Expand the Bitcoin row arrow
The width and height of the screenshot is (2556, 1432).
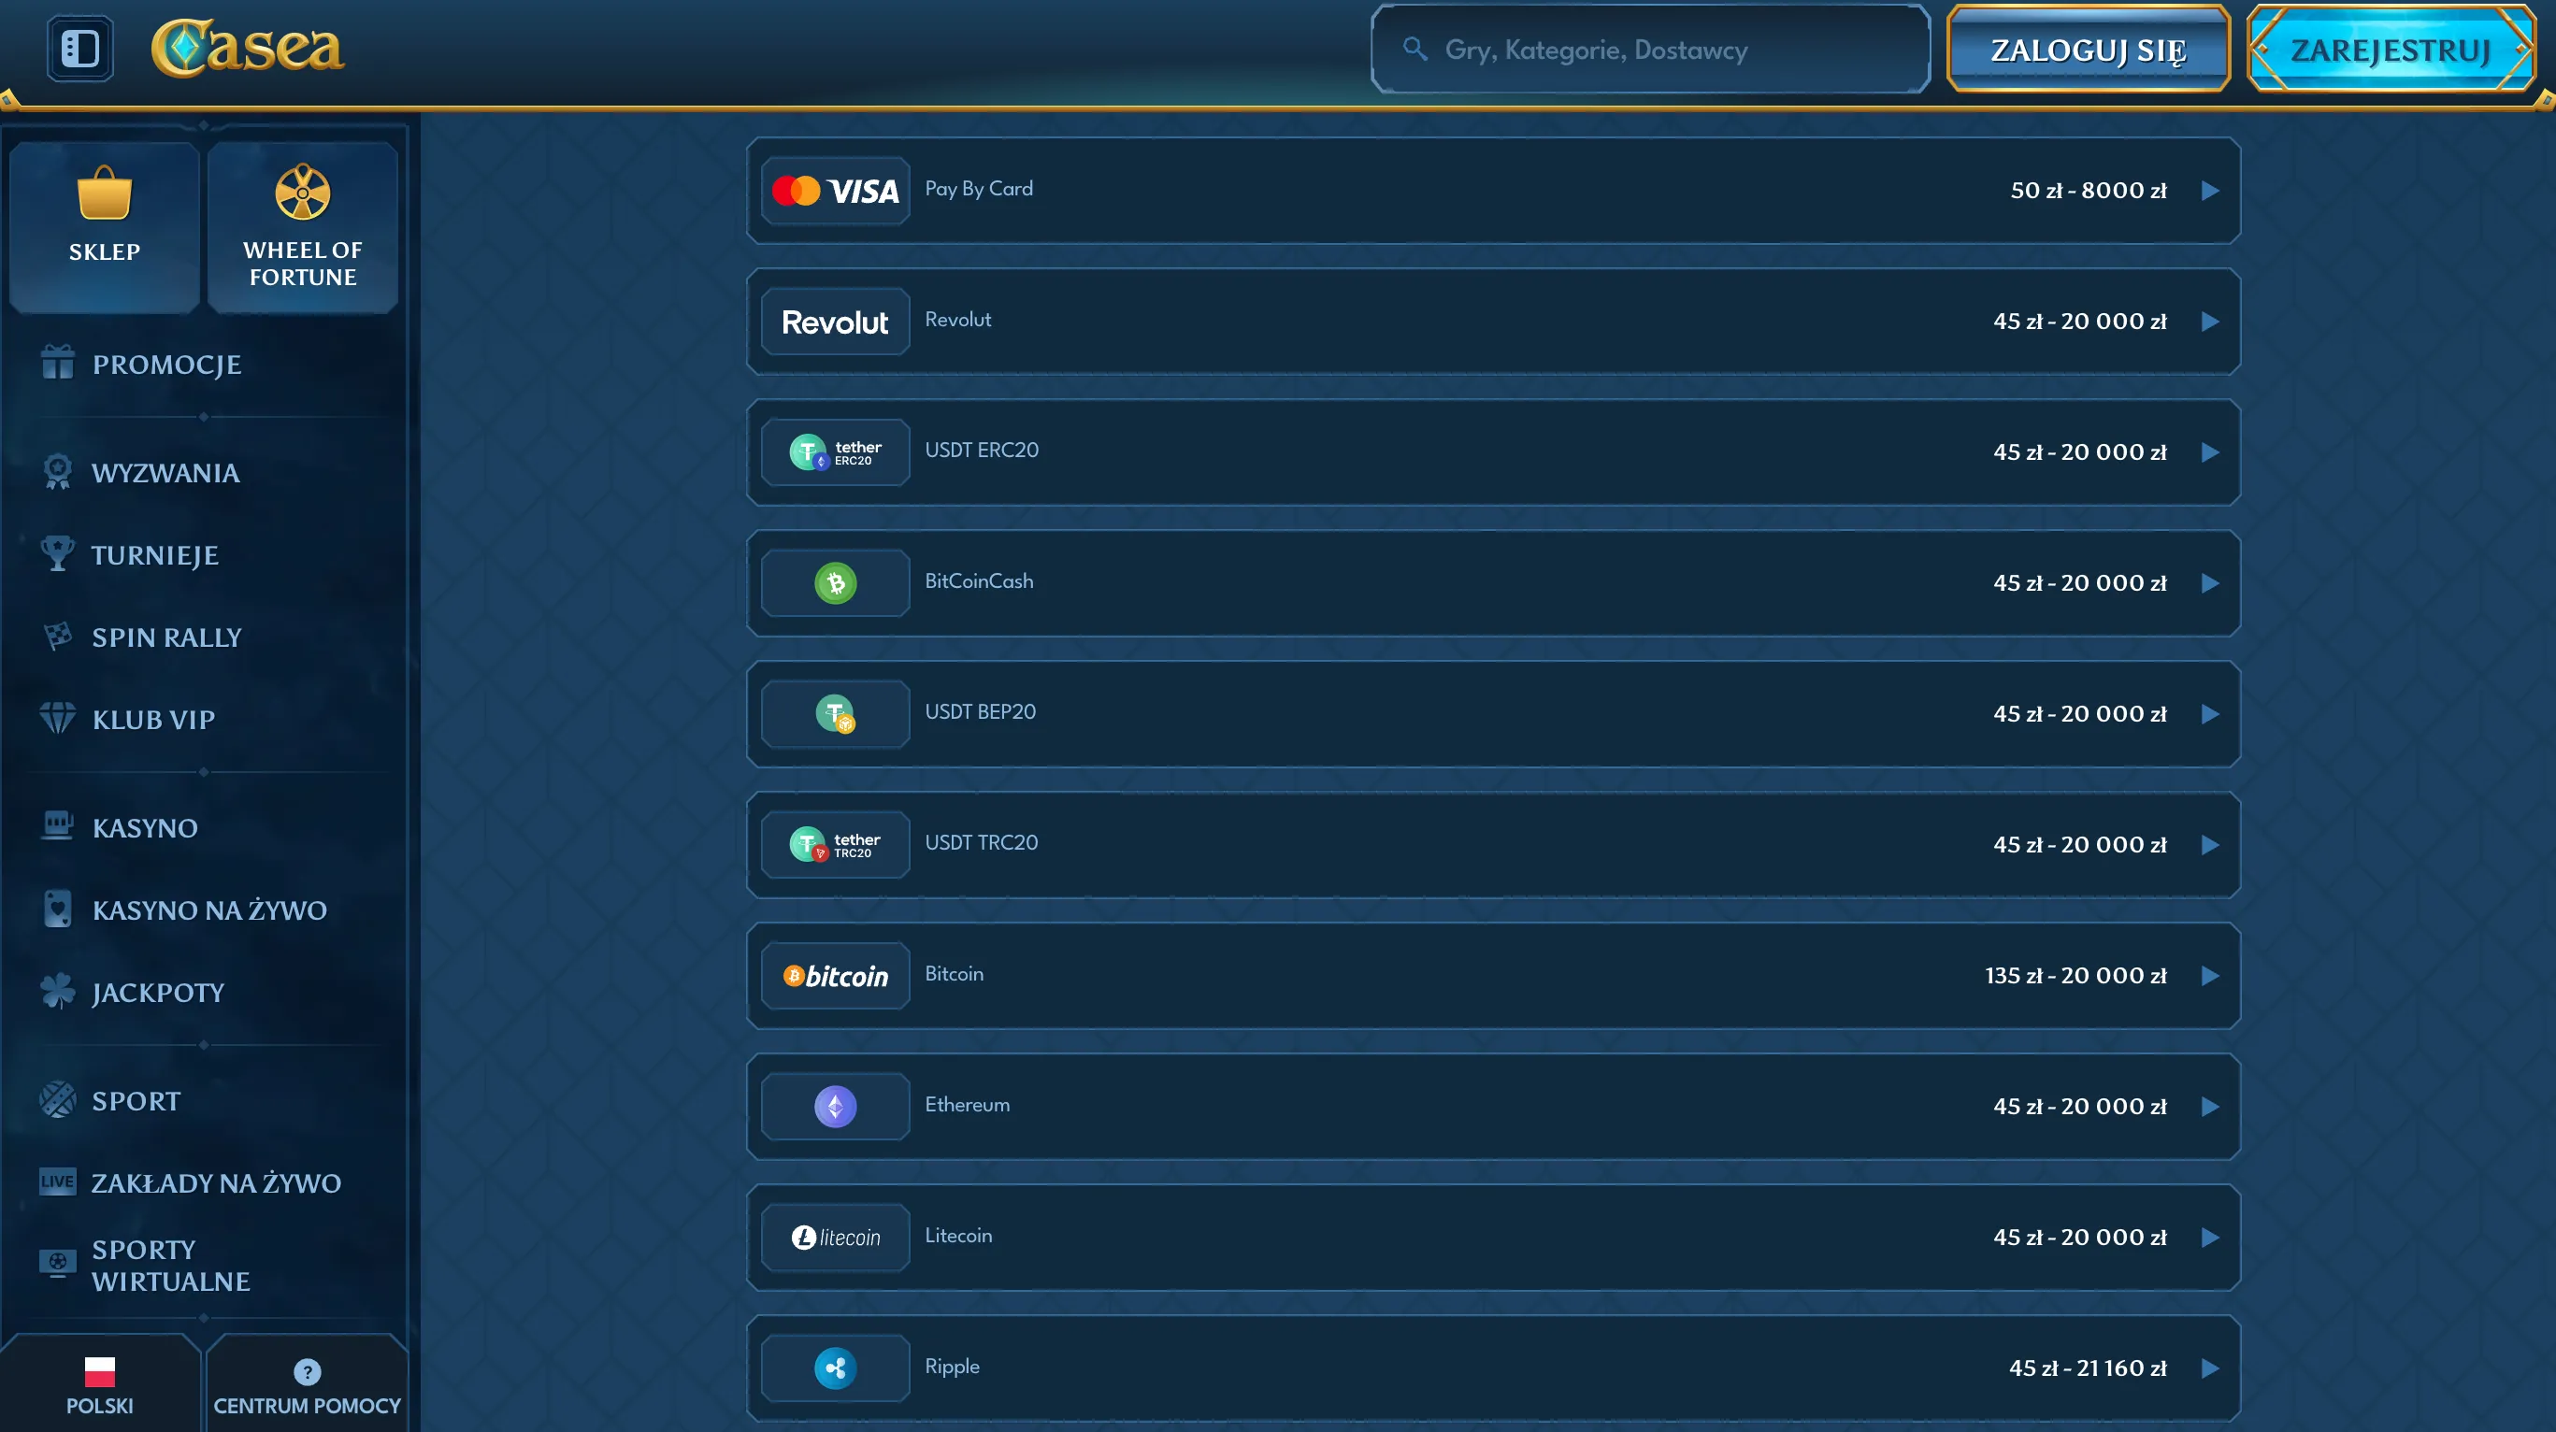(x=2210, y=977)
